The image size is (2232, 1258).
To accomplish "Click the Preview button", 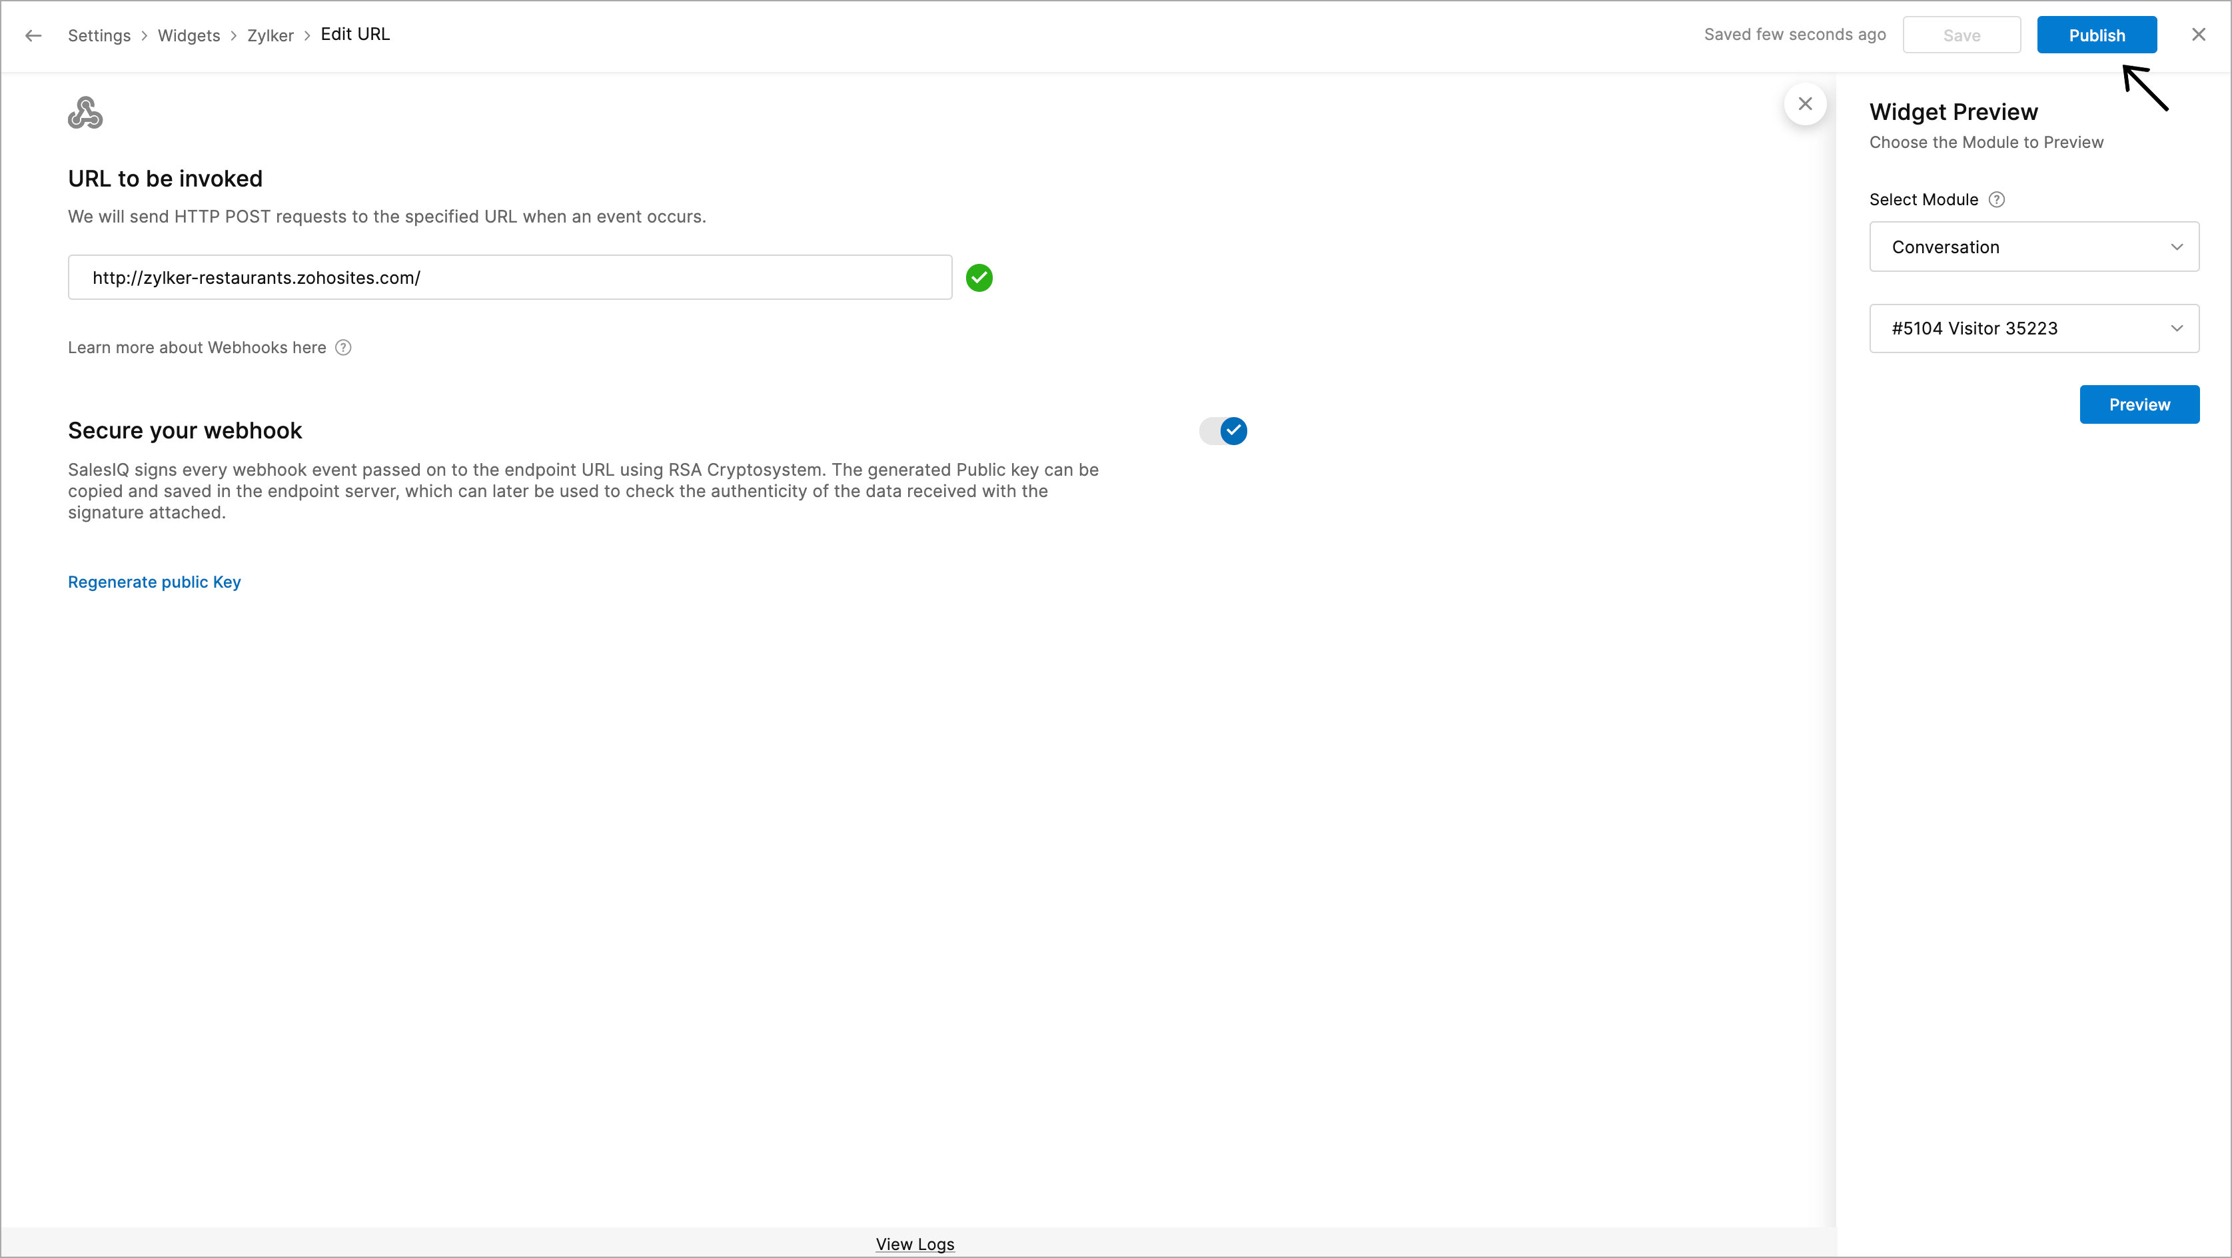I will click(x=2139, y=404).
